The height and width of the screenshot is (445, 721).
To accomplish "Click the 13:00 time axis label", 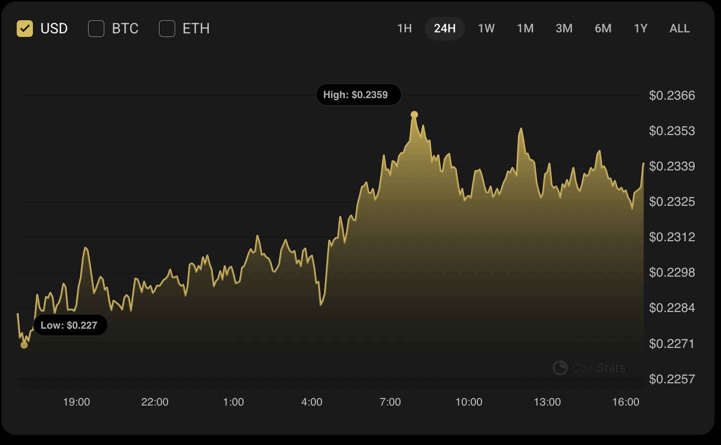I will (x=547, y=402).
